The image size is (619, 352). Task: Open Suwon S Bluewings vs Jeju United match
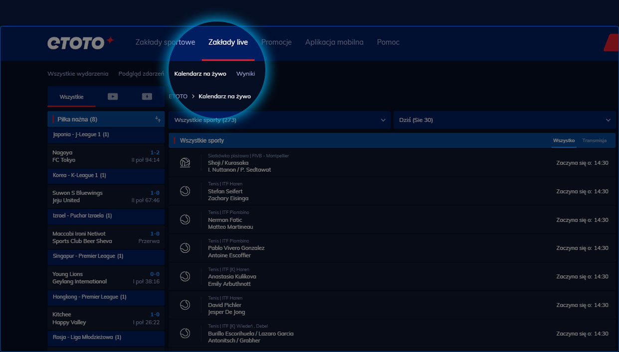106,197
